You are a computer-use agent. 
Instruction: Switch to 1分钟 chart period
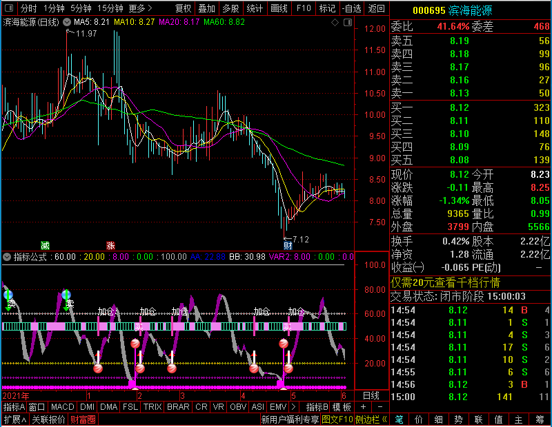pos(54,8)
